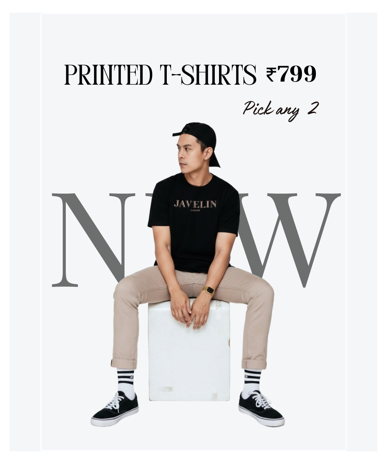Click the 'Pick any 2' script text
This screenshot has width=387, height=464.
pos(280,110)
